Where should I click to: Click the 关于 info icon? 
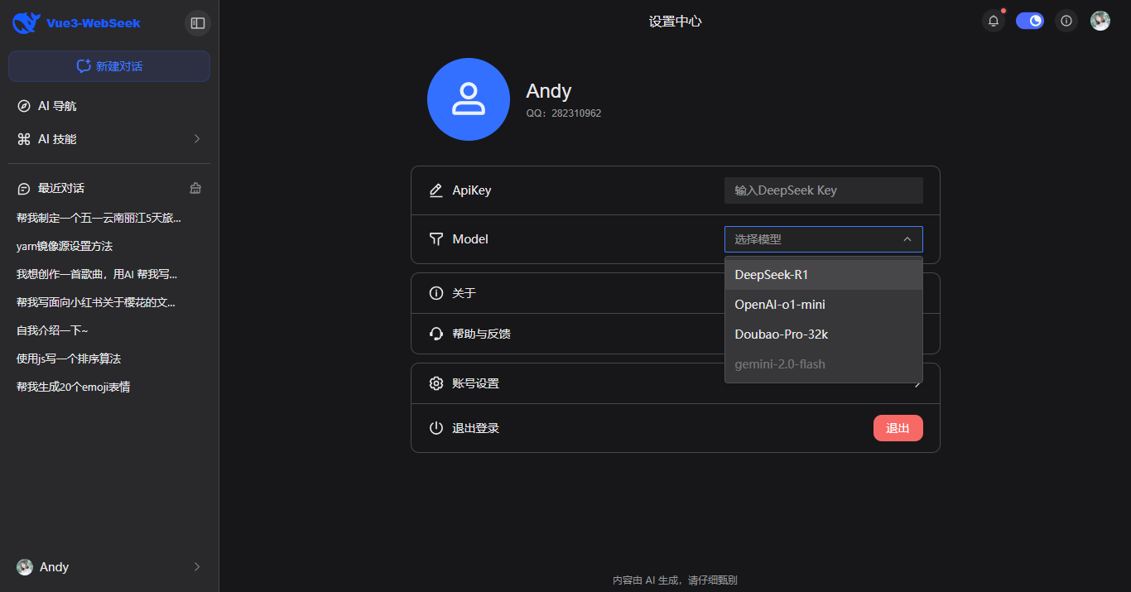click(x=436, y=293)
